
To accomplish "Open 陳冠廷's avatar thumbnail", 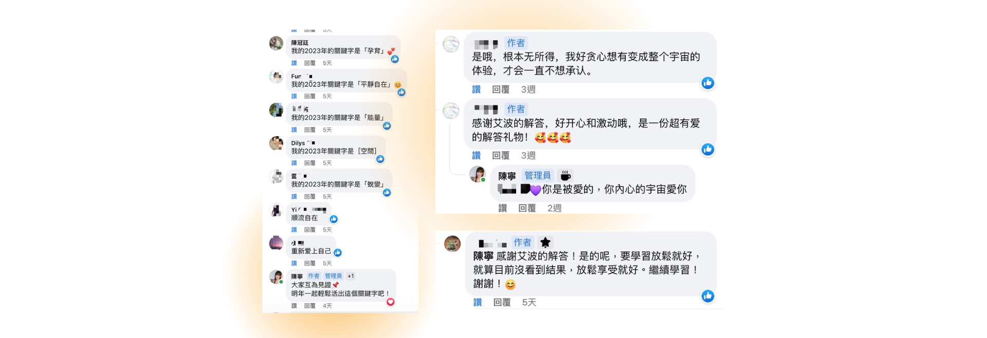I will tap(277, 43).
